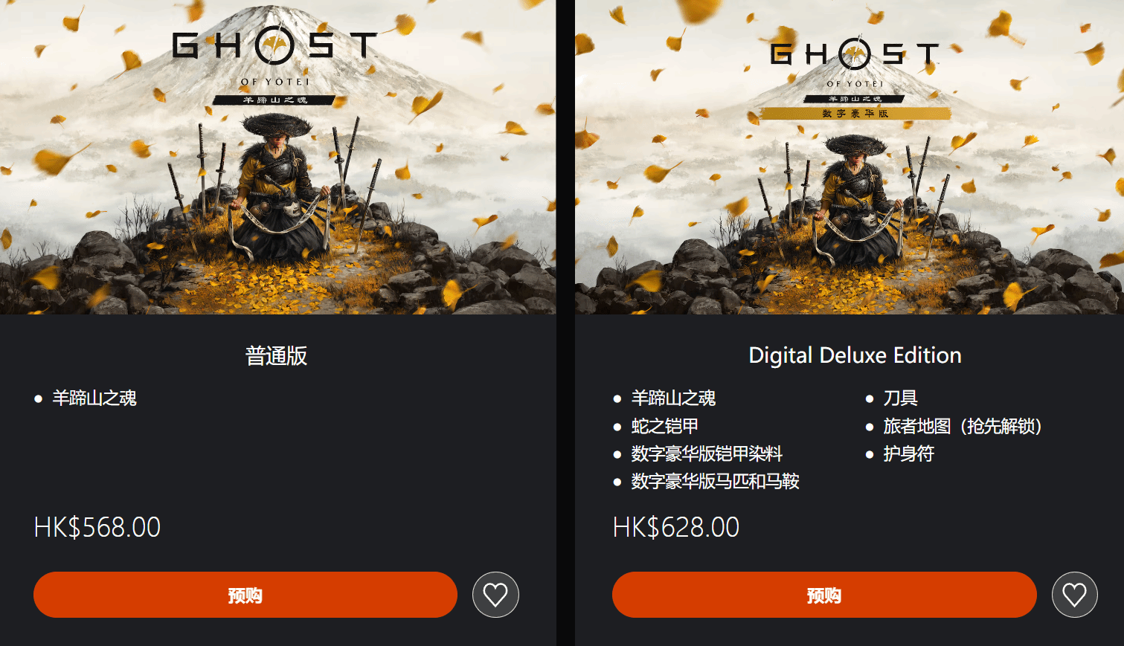Click the 刀具 bonus item

tap(900, 398)
